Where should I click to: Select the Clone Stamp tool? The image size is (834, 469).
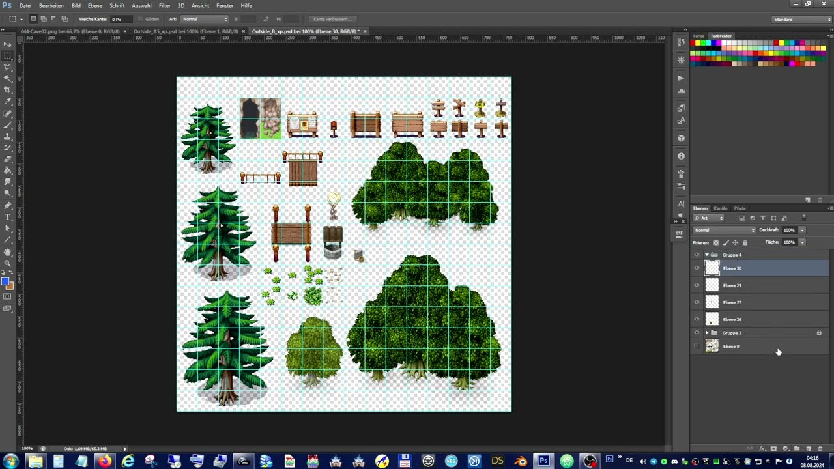click(x=8, y=136)
